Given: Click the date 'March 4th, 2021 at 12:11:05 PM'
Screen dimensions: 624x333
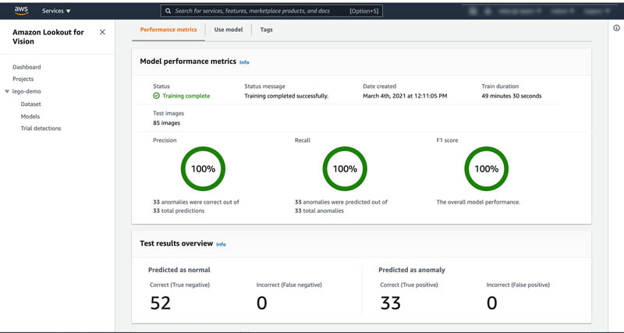Looking at the screenshot, I should pyautogui.click(x=405, y=96).
